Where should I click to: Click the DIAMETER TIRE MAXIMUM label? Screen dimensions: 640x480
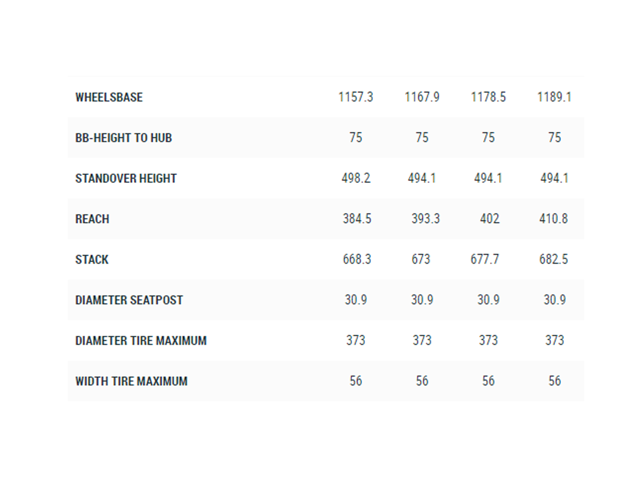(141, 341)
